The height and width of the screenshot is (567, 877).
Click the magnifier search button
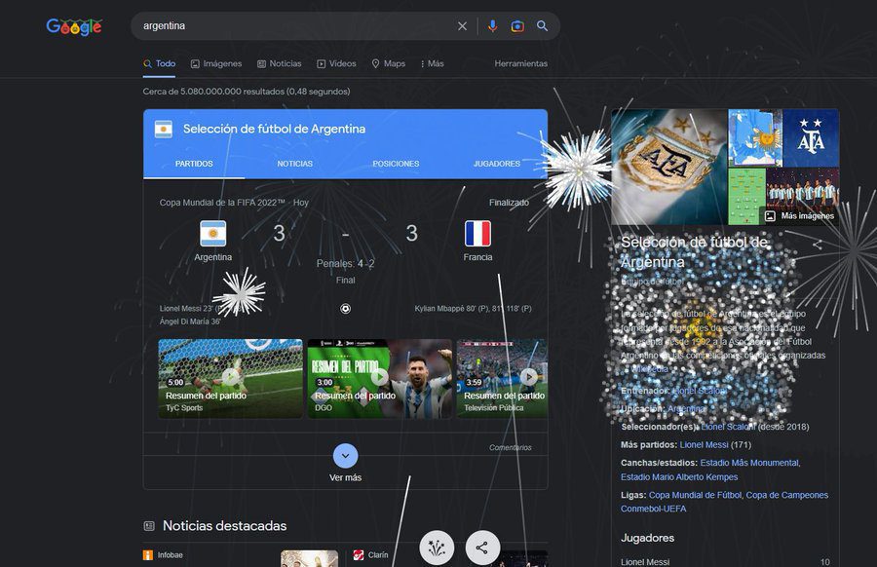542,25
